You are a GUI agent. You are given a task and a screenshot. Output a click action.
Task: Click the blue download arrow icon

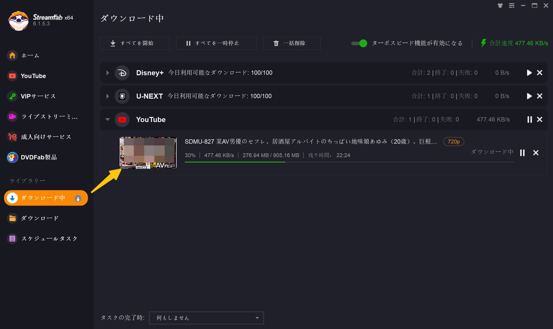pos(12,198)
